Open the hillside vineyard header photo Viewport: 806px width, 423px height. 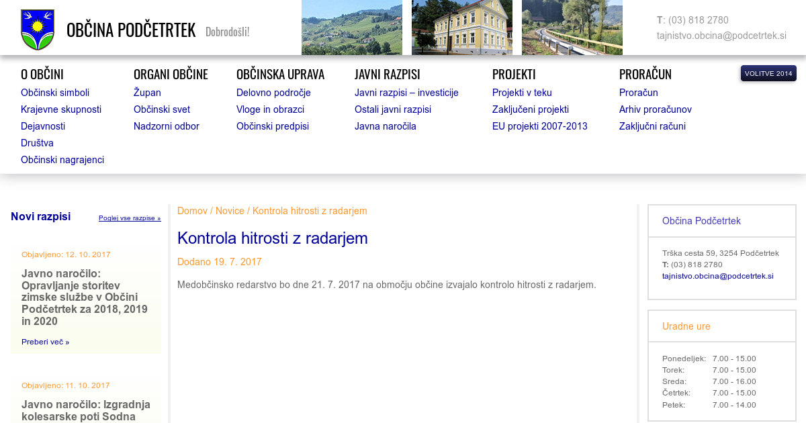click(351, 28)
